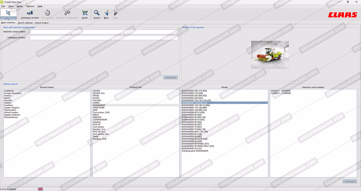Click the lower-right Catalogue button
This screenshot has width=361, height=191.
(x=350, y=181)
